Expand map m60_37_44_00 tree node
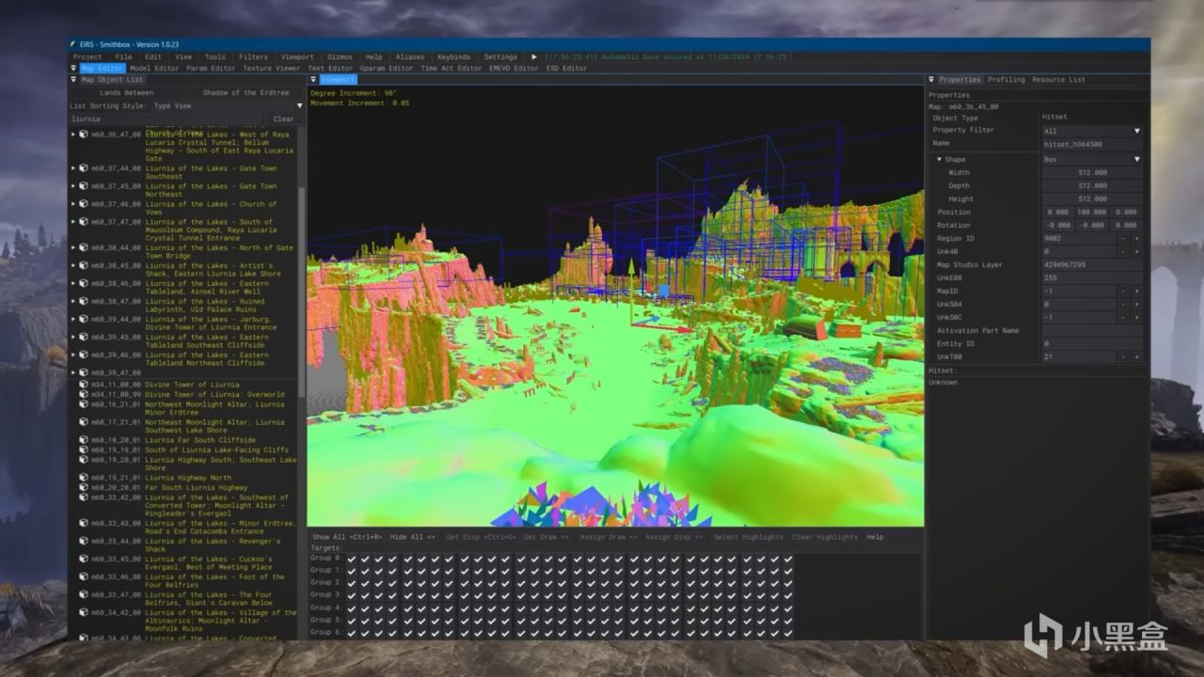The image size is (1204, 677). click(73, 168)
